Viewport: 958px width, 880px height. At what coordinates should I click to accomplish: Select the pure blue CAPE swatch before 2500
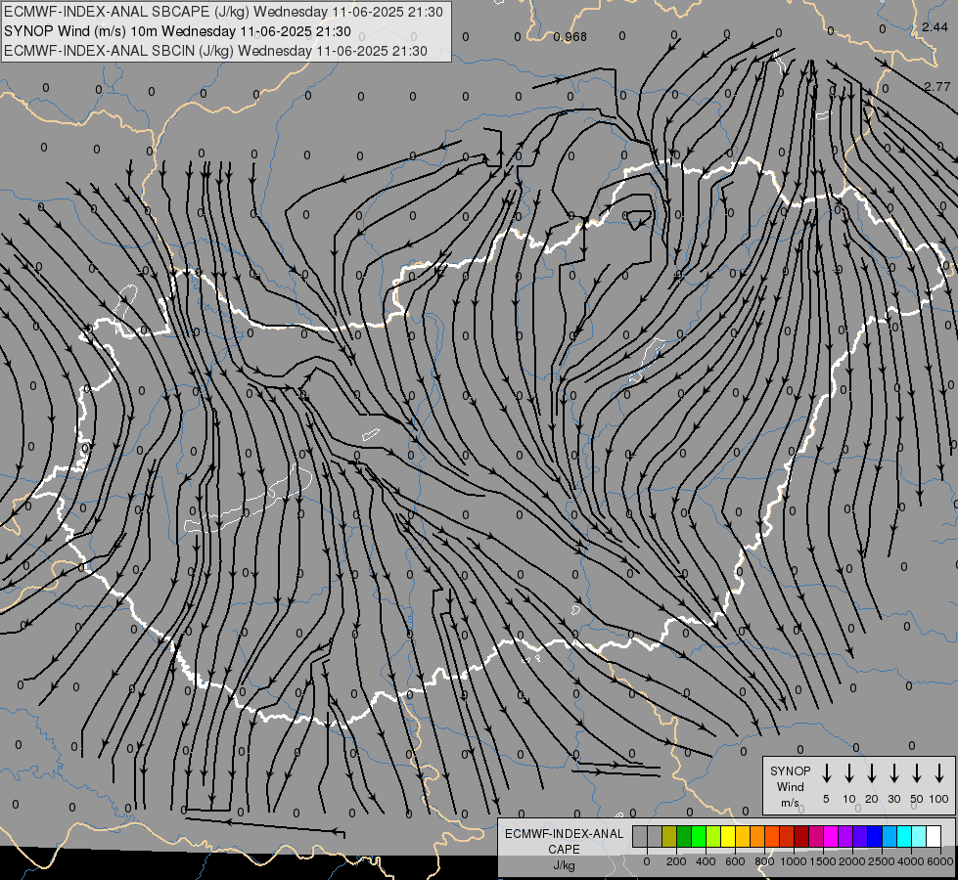(874, 836)
